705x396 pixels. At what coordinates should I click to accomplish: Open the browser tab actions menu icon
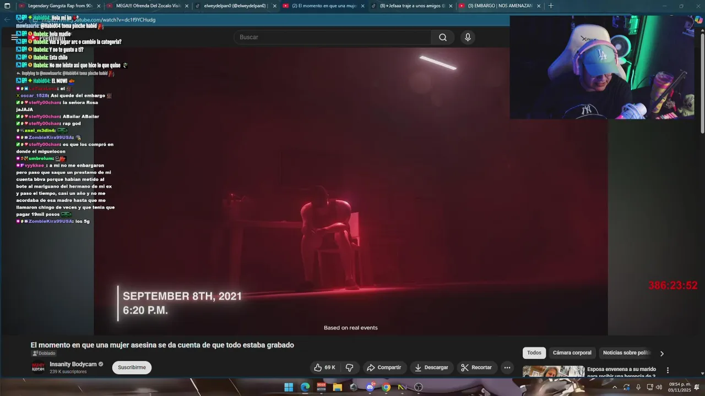pos(7,6)
